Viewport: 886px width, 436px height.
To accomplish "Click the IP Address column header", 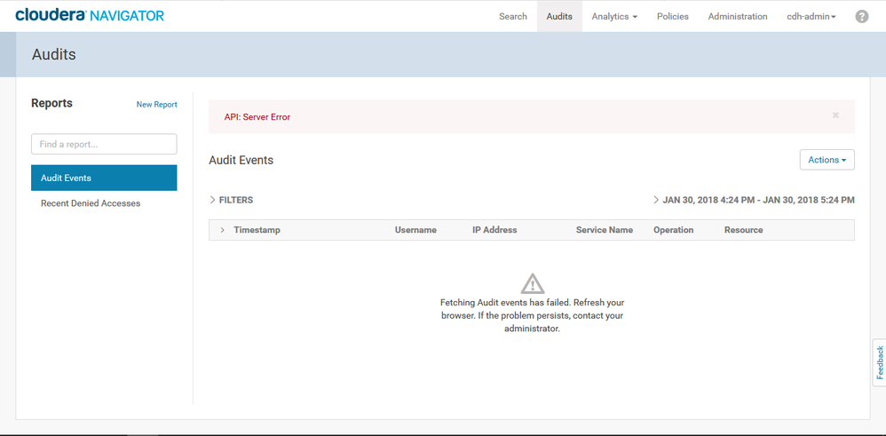I will [494, 230].
